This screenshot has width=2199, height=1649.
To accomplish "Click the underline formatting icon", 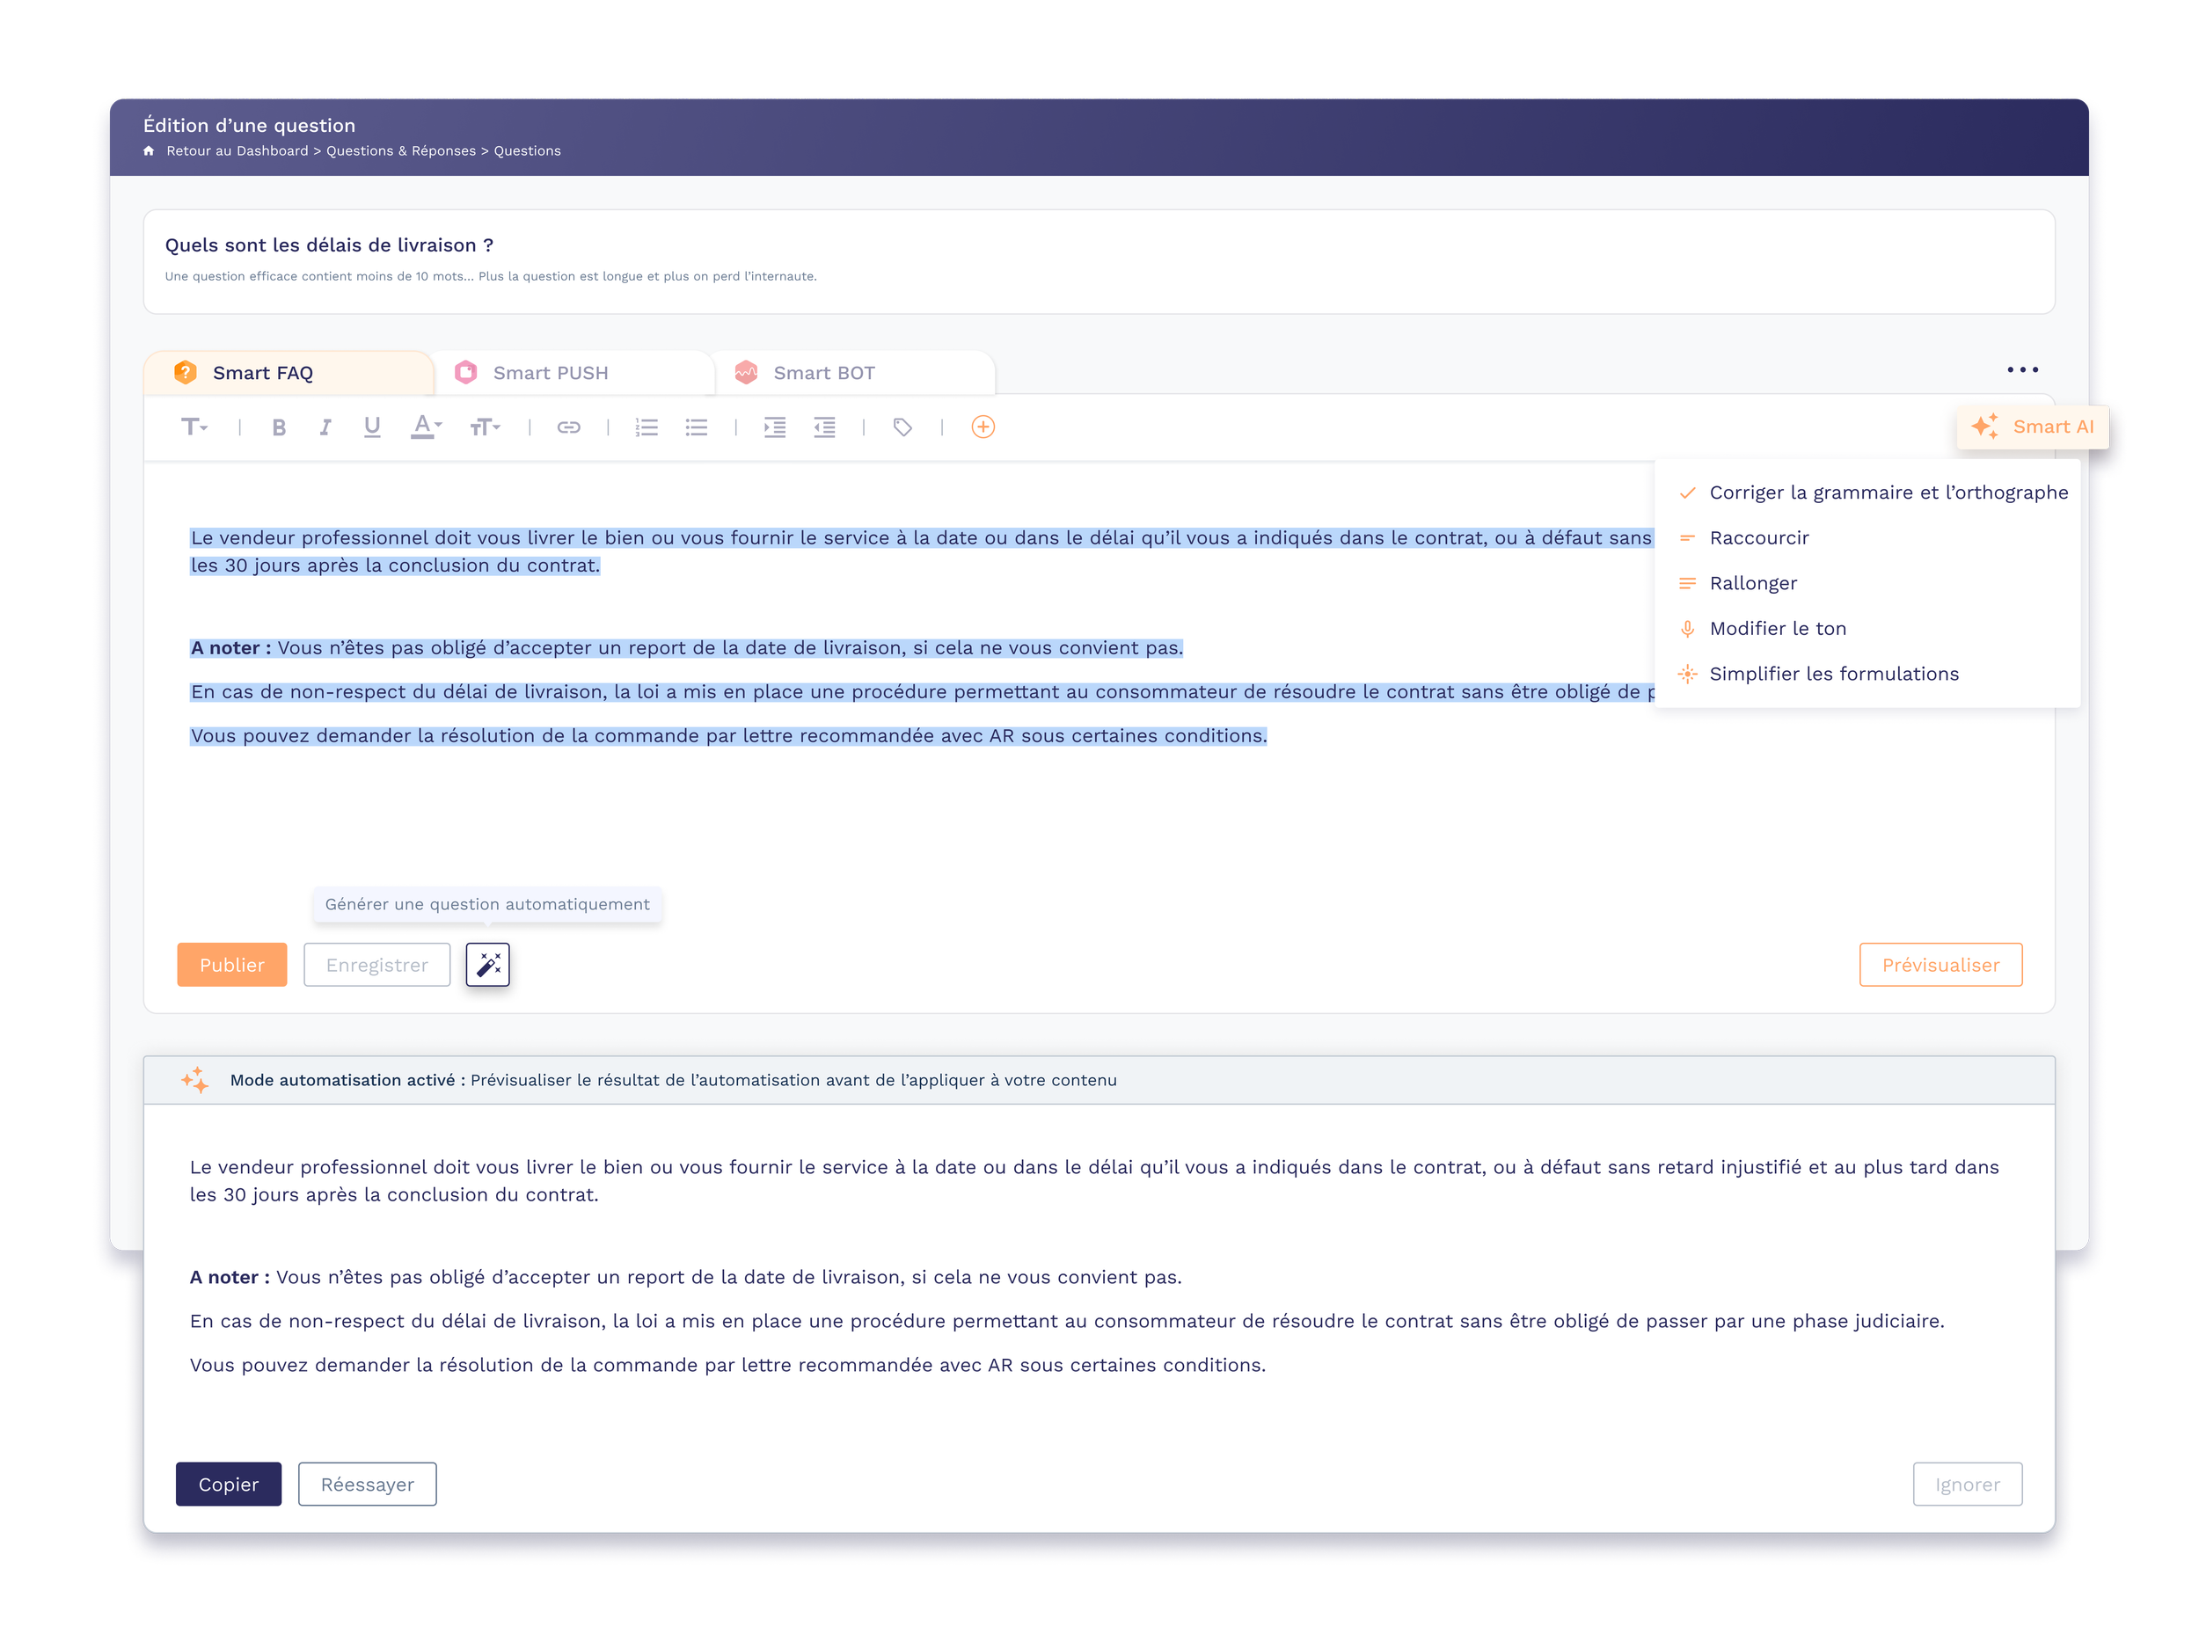I will click(x=372, y=427).
